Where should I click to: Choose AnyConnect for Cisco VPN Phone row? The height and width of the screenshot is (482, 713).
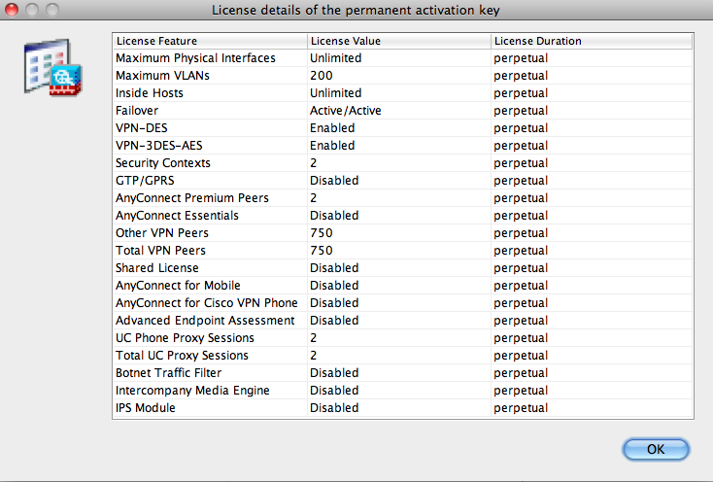tap(403, 303)
